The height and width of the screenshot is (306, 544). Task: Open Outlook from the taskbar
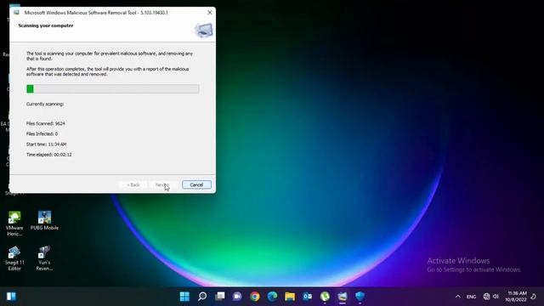point(308,297)
